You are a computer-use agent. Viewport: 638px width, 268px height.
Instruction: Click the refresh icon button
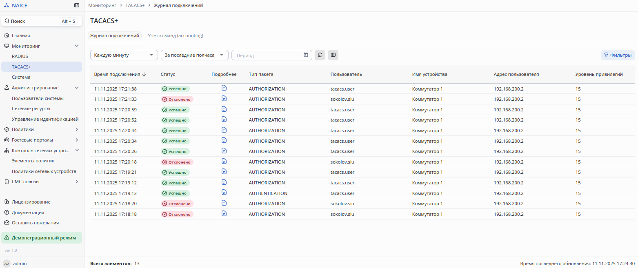(x=320, y=55)
